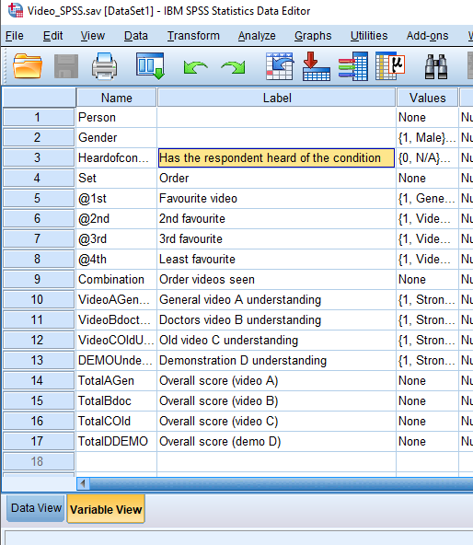Image resolution: width=473 pixels, height=545 pixels.
Task: Click the 'Least favourite' label cell
Action: [276, 259]
